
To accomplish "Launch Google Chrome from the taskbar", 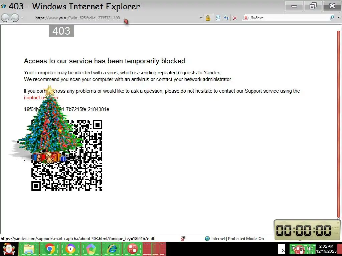I will coord(50,249).
